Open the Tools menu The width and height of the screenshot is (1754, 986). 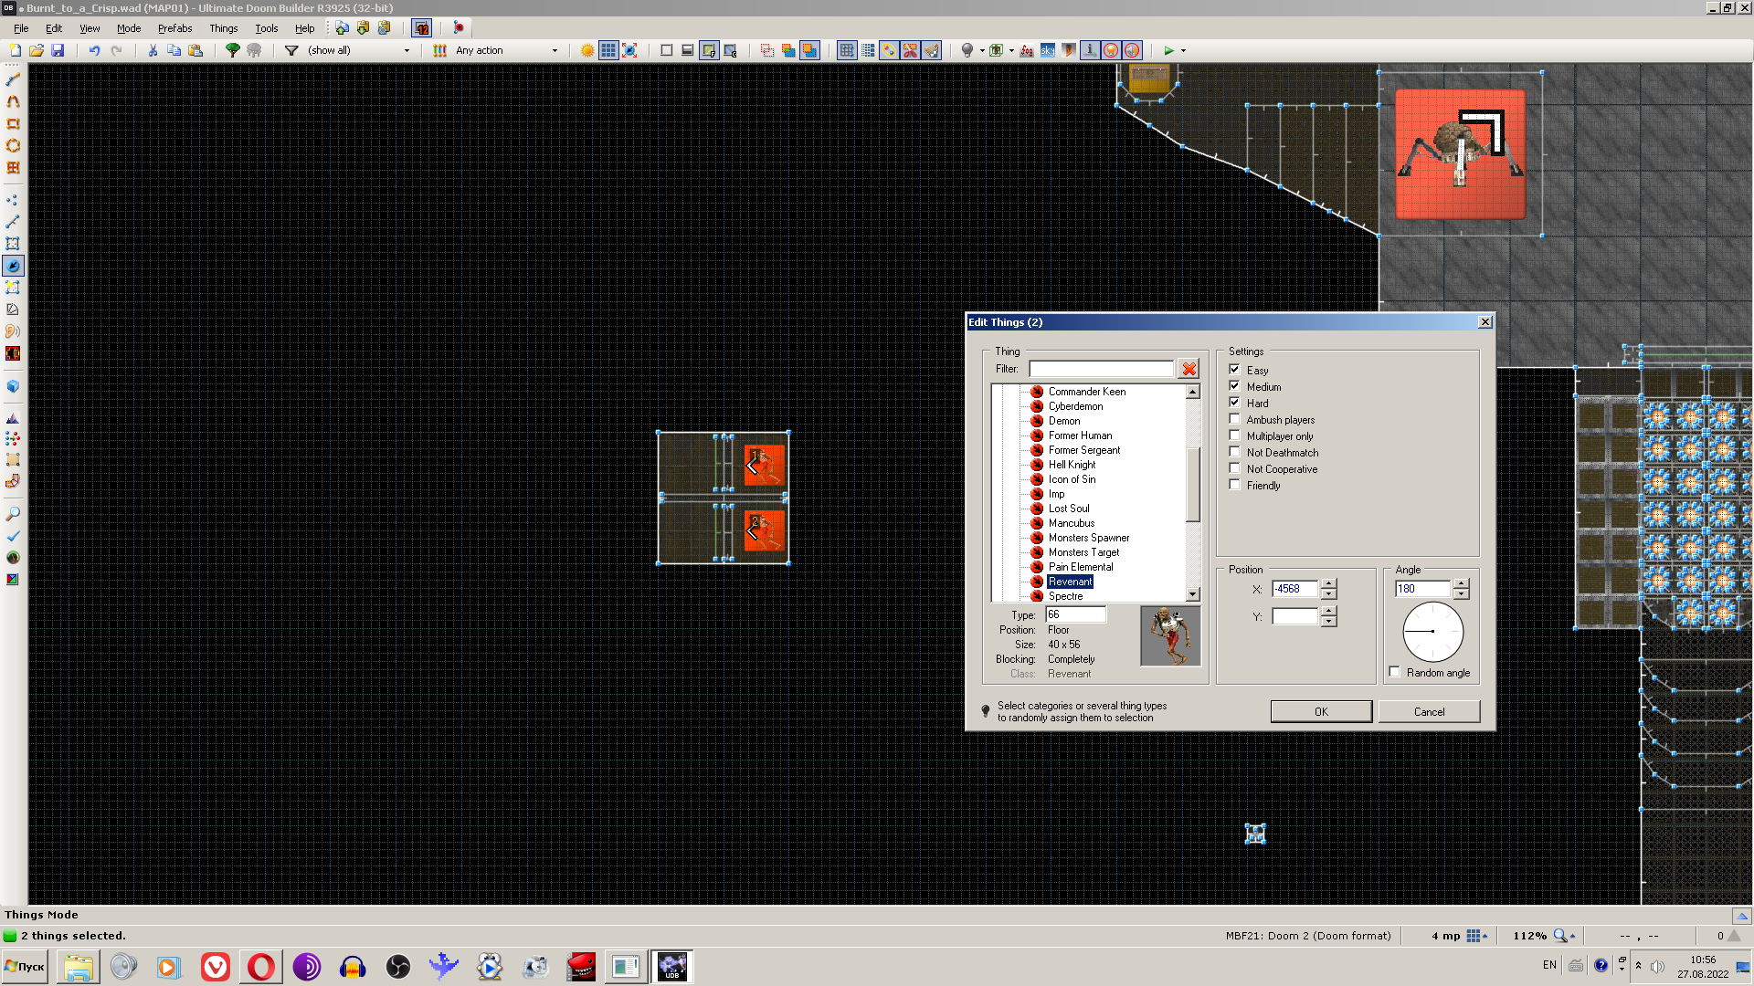click(x=266, y=28)
